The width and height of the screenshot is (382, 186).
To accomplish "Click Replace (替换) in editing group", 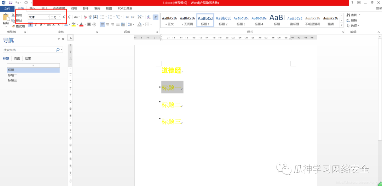I will tap(352, 20).
